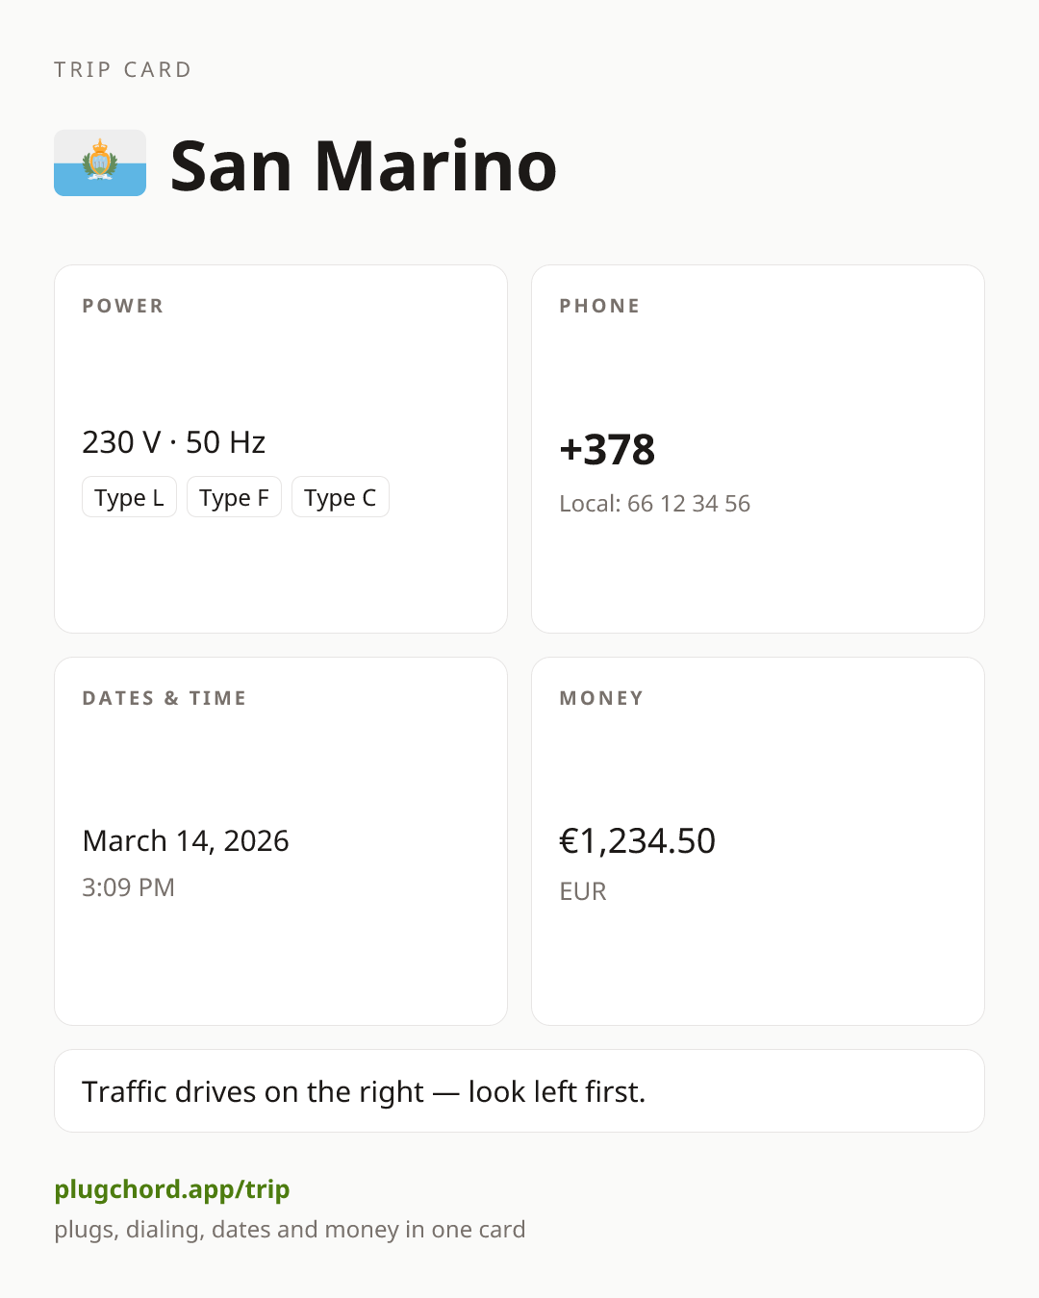Click the POWER card heading

point(123,306)
